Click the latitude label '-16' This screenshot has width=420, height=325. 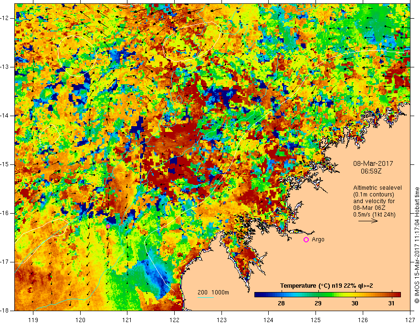click(5, 214)
